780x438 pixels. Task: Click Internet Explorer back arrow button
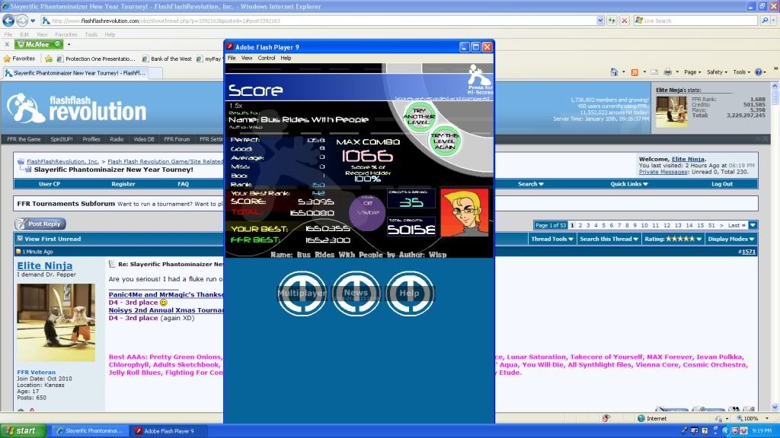coord(9,21)
